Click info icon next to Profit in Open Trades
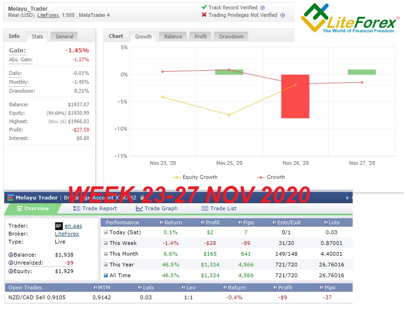407x310 pixels. pyautogui.click(x=275, y=288)
